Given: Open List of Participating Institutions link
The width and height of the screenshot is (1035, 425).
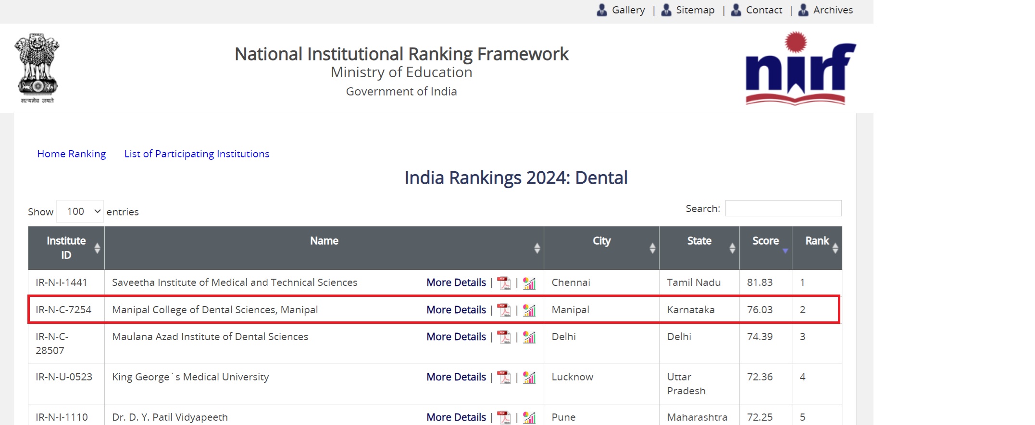Looking at the screenshot, I should (197, 154).
